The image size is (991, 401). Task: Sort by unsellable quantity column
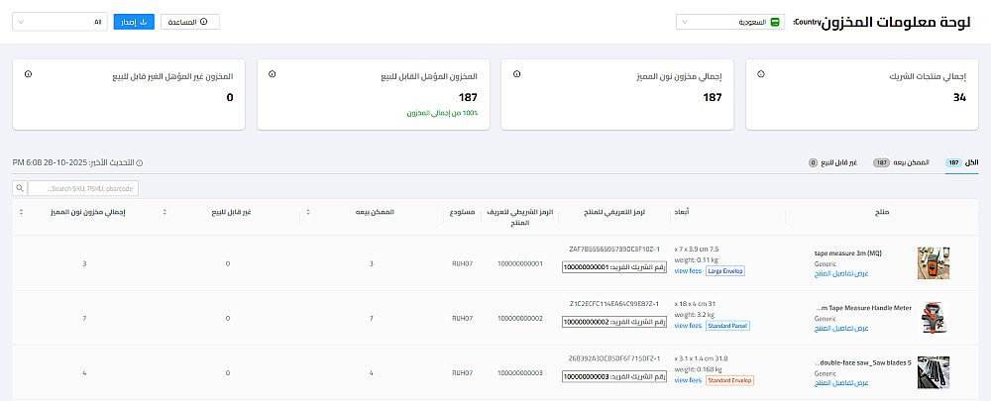pyautogui.click(x=165, y=211)
